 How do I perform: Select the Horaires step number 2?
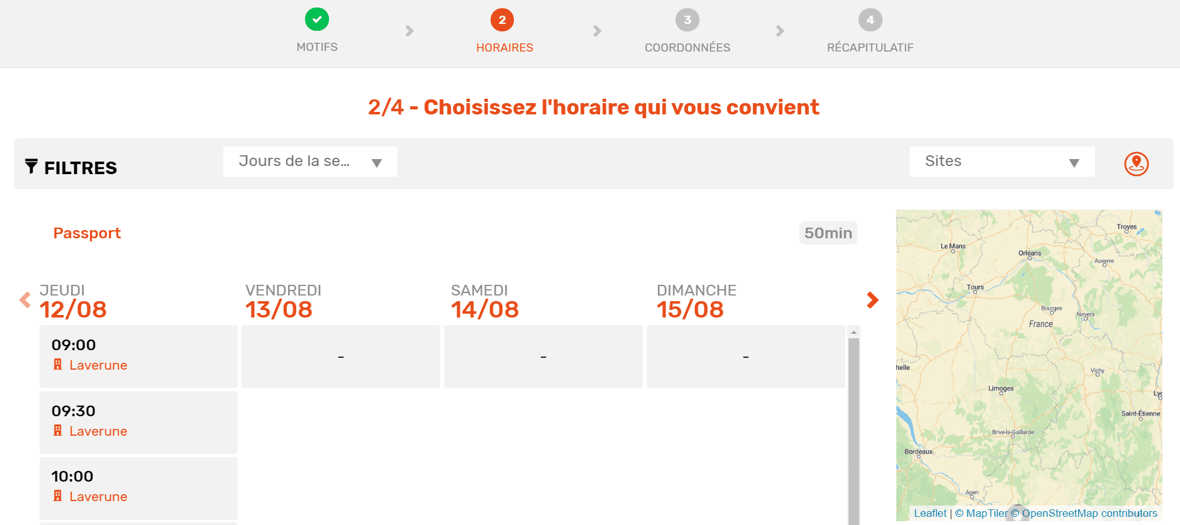point(502,19)
